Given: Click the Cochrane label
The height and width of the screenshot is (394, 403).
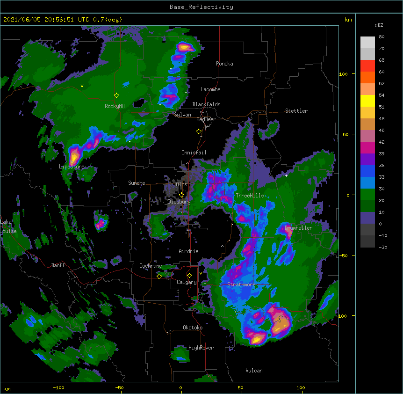Looking at the screenshot, I should click(x=151, y=266).
